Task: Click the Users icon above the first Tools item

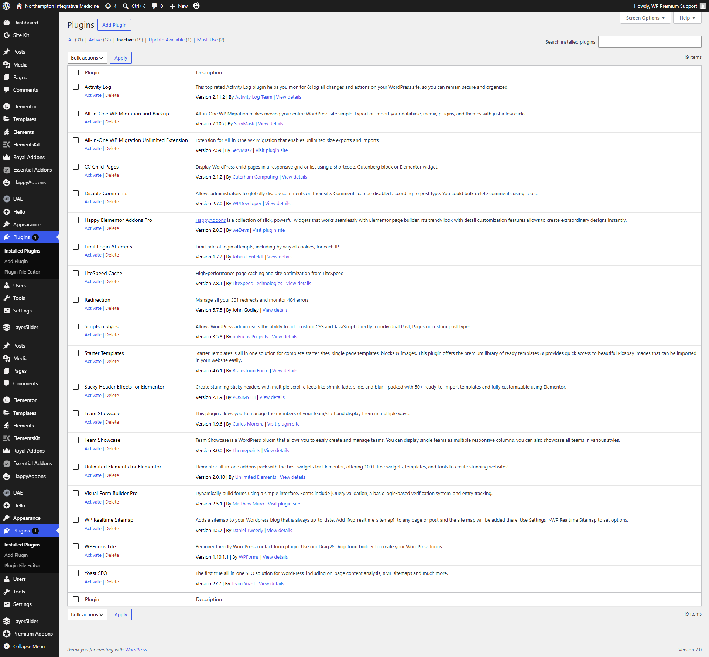Action: coord(7,285)
